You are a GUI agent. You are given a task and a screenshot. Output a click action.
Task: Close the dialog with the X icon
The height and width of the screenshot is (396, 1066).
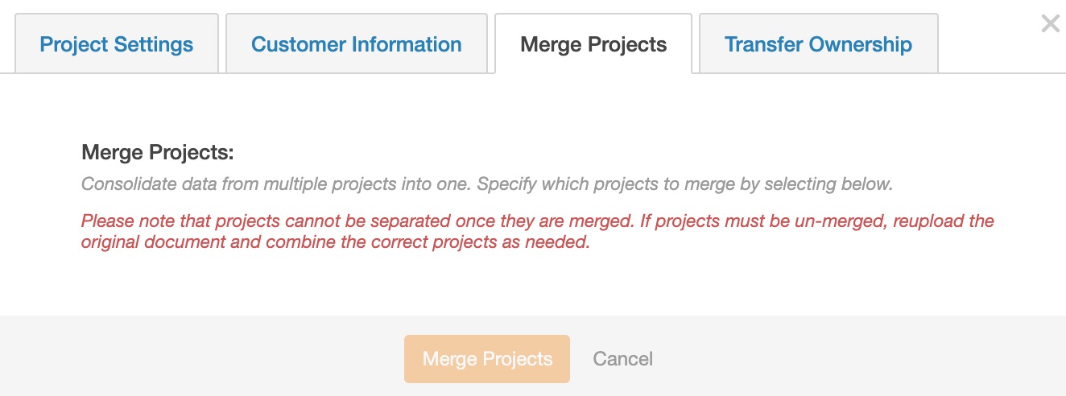coord(1050,23)
